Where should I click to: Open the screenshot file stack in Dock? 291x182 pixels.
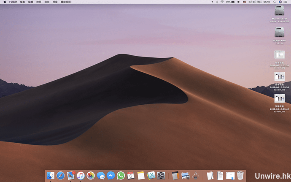point(230,176)
